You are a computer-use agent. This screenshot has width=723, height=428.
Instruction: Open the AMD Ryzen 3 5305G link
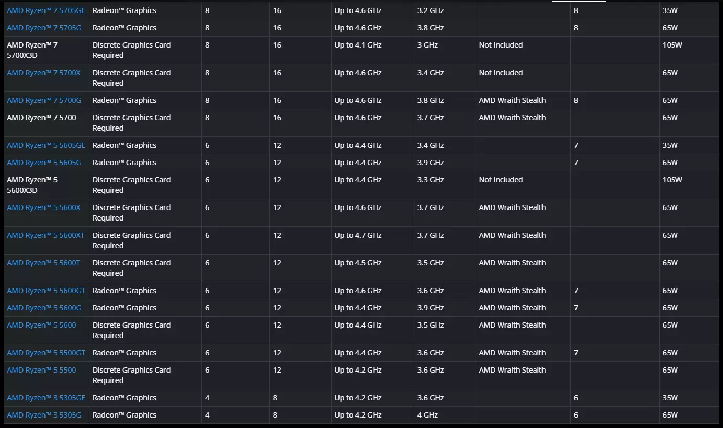[44, 415]
